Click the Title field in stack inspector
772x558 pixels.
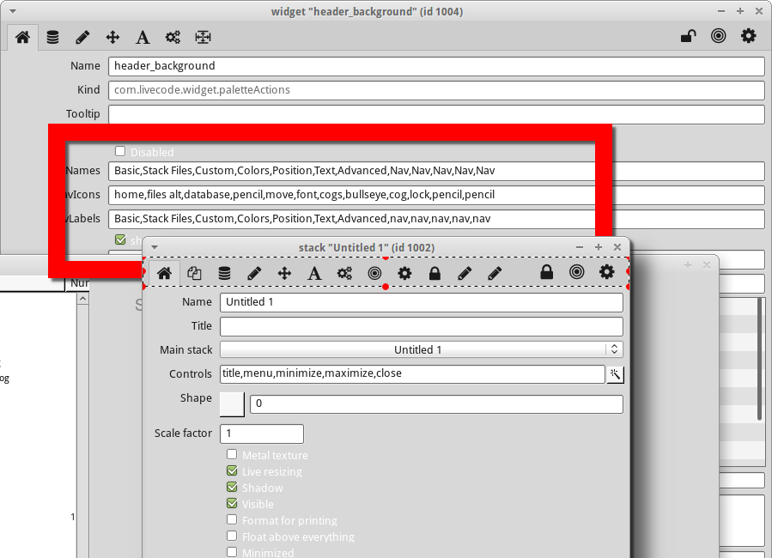421,326
